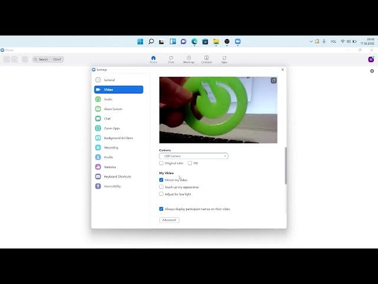
Task: Open the General settings section
Action: pyautogui.click(x=109, y=80)
